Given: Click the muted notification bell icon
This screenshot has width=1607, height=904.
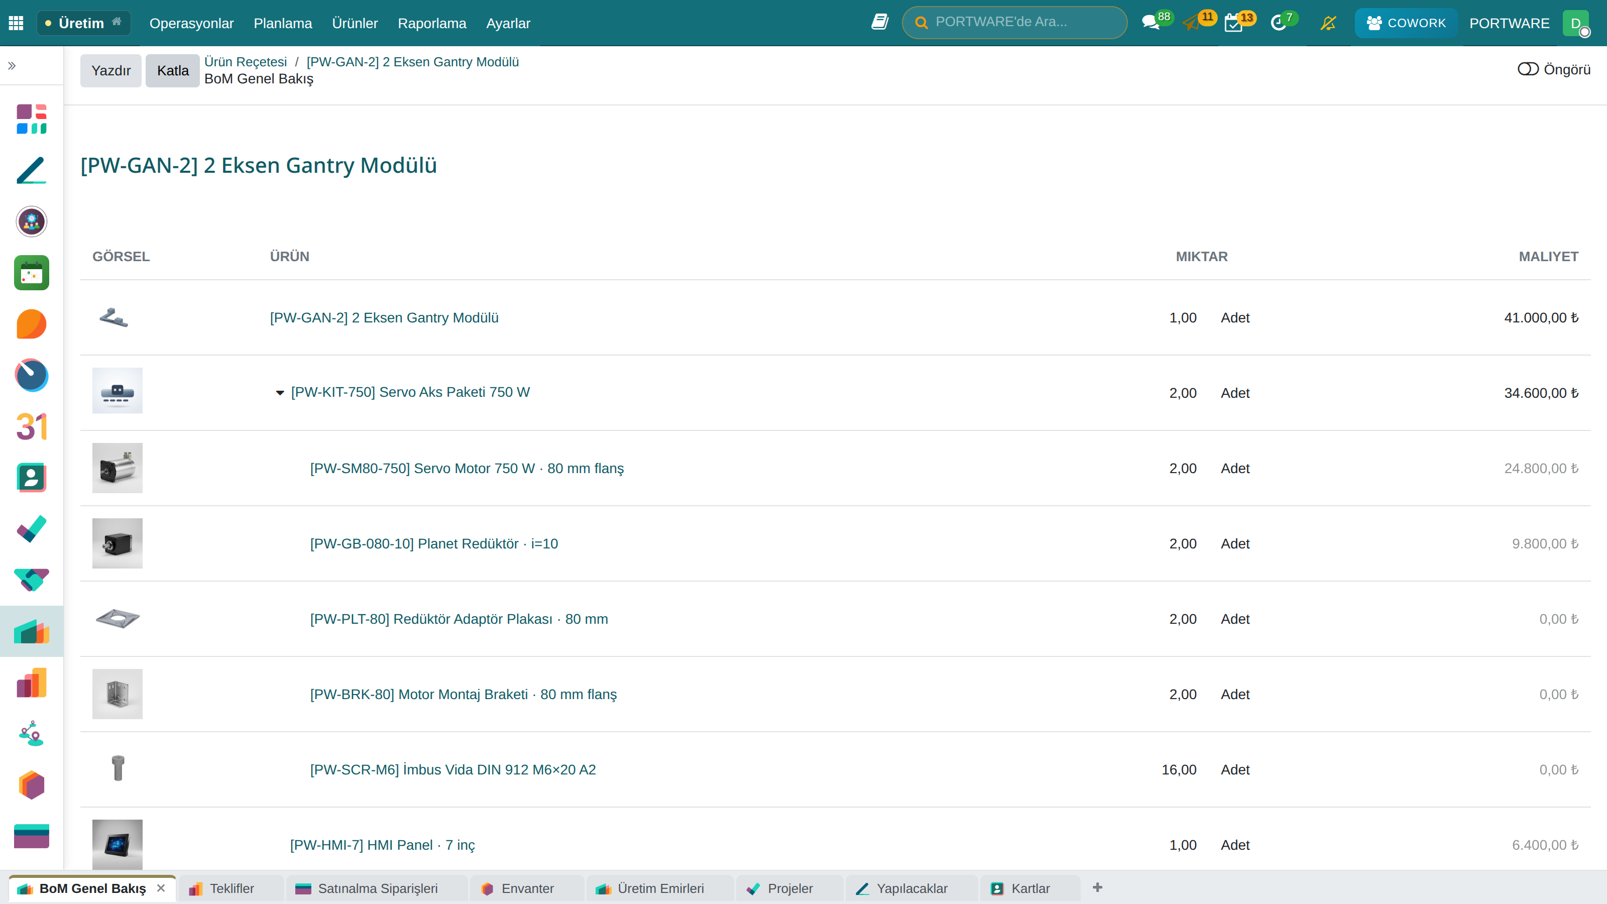Looking at the screenshot, I should pyautogui.click(x=1328, y=23).
